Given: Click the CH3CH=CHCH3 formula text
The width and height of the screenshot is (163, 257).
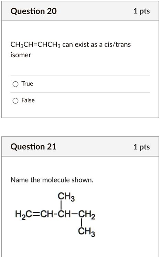Looking at the screenshot, I should click(35, 45).
